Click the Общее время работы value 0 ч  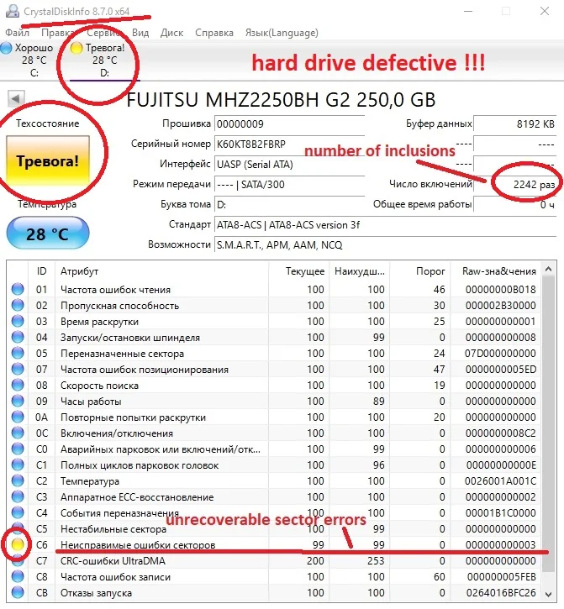[x=514, y=205]
